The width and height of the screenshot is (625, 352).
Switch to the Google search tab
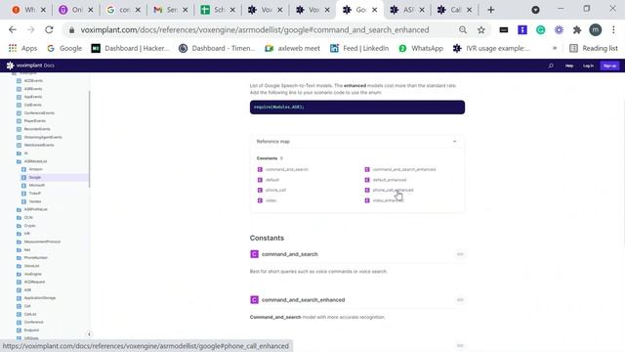124,10
